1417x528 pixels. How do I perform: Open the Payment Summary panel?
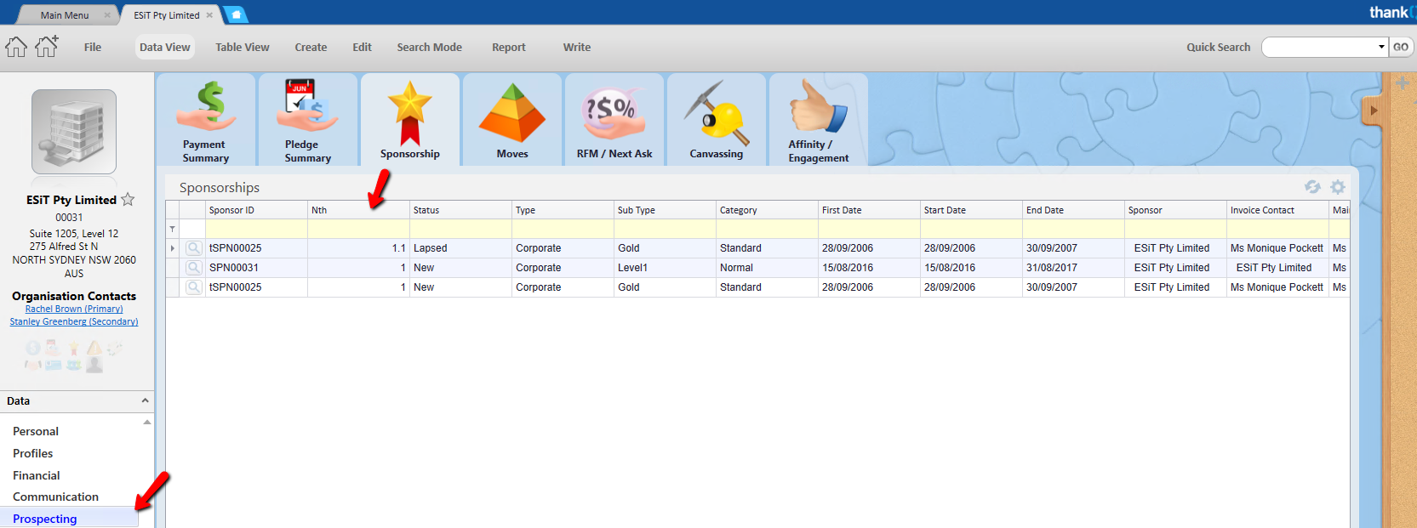(205, 120)
